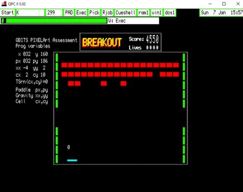Image resolution: width=243 pixels, height=192 pixels.
Task: Select the 299 memory indicator box
Action: click(54, 12)
